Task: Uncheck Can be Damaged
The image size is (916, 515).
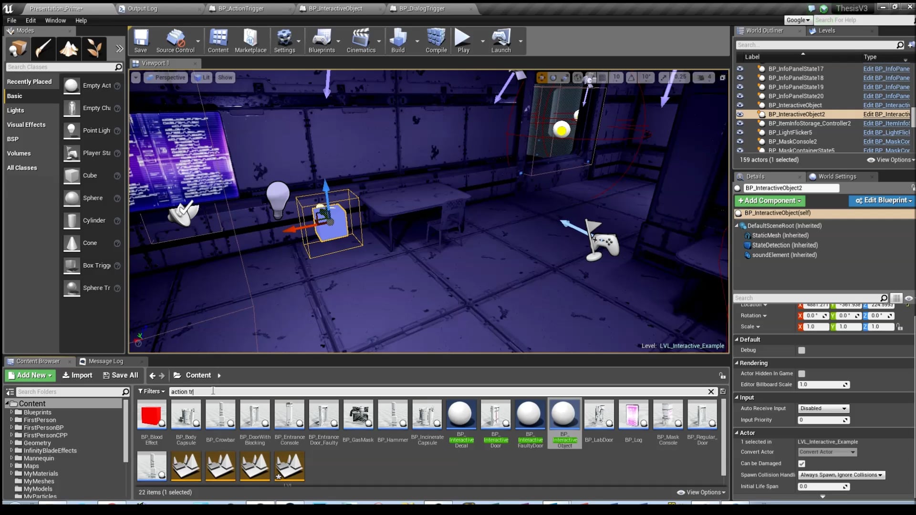Action: 801,463
